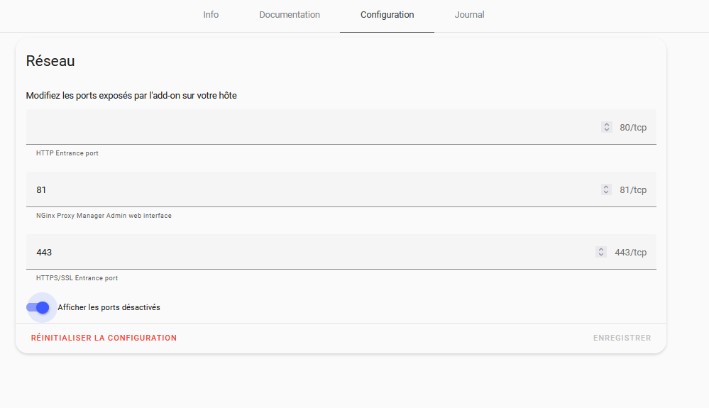The height and width of the screenshot is (408, 709).
Task: Decrement the 81/tcp admin interface port
Action: [x=606, y=192]
